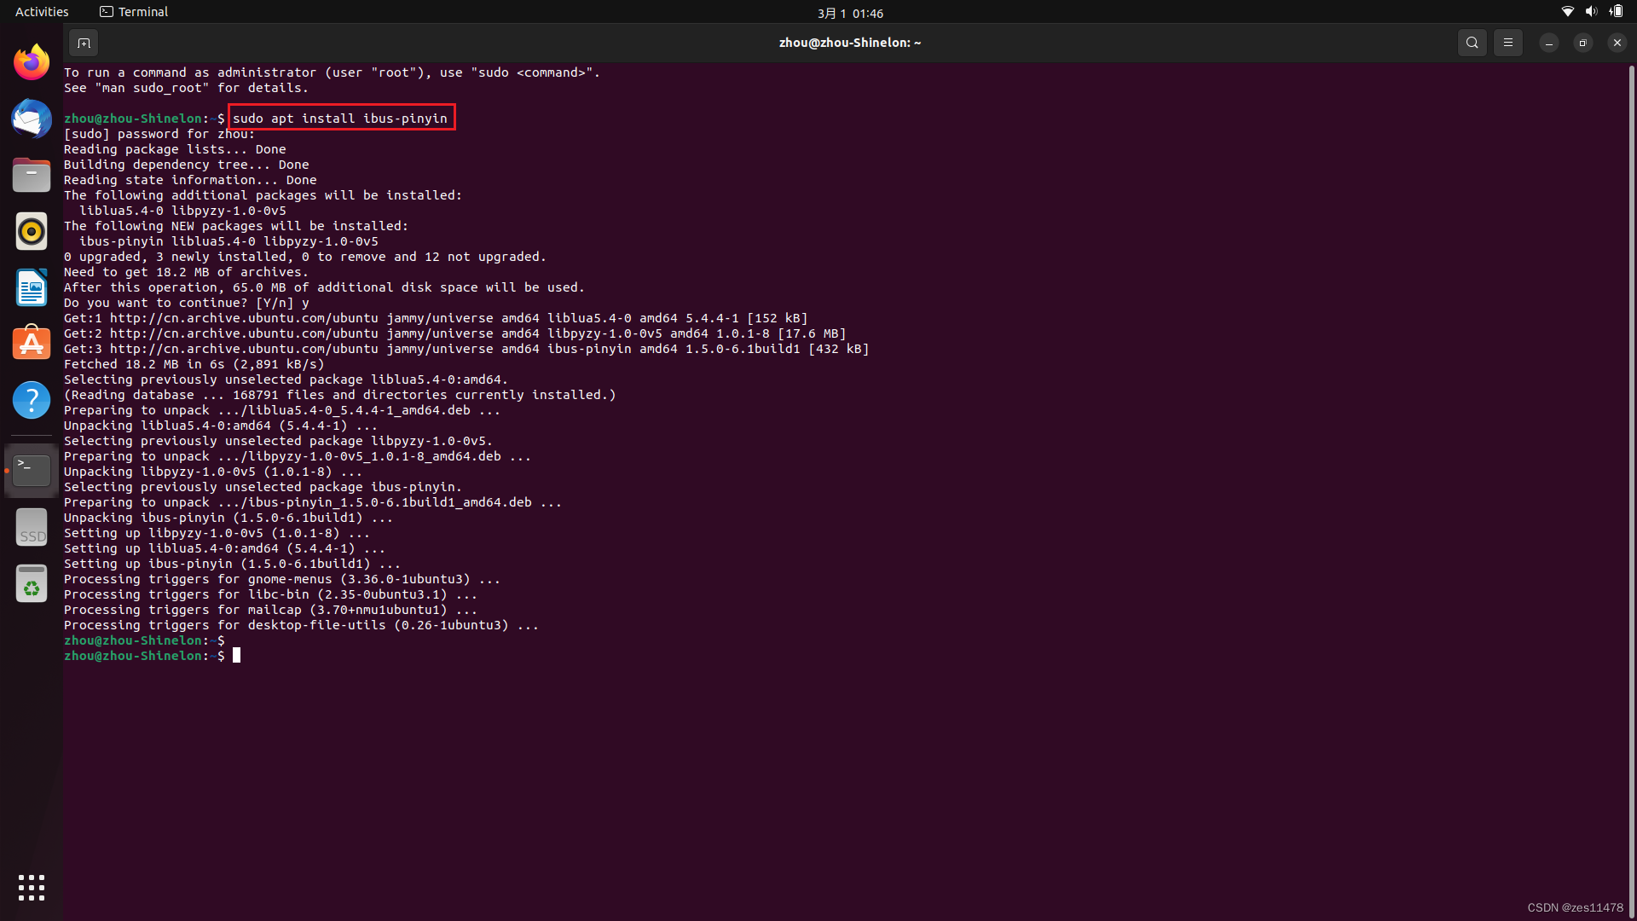
Task: Launch Rhythmbox music player from the dock
Action: pyautogui.click(x=31, y=231)
